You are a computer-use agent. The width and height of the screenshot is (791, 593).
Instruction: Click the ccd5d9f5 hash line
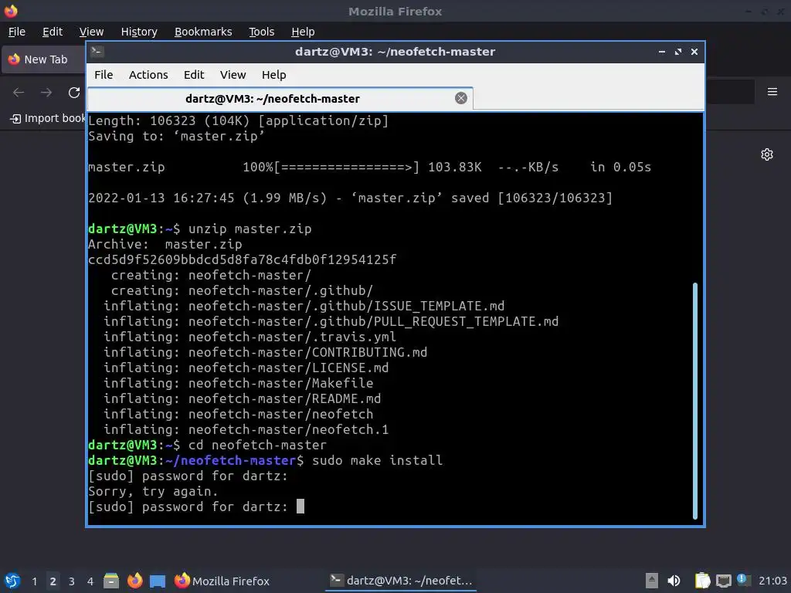[x=242, y=259]
